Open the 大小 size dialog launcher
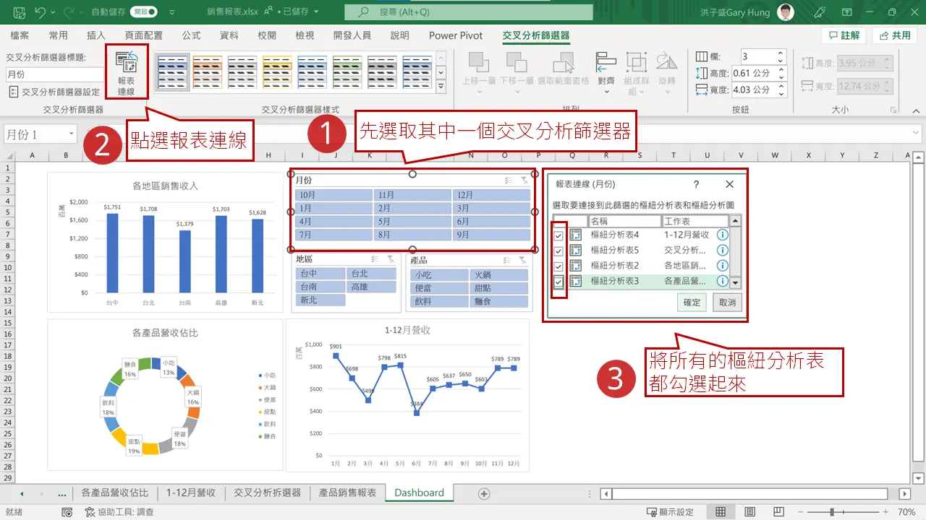Viewport: 926px width, 520px height. [x=894, y=110]
